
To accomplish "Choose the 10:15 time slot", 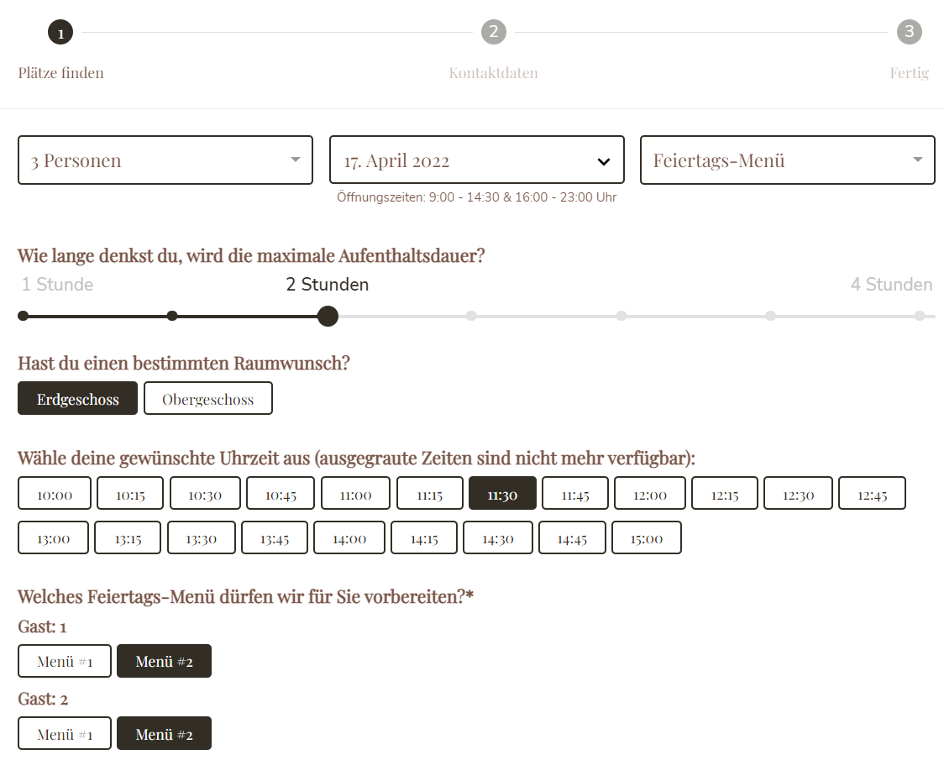I will coord(130,494).
